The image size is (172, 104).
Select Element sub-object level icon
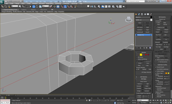pyautogui.click(x=148, y=55)
